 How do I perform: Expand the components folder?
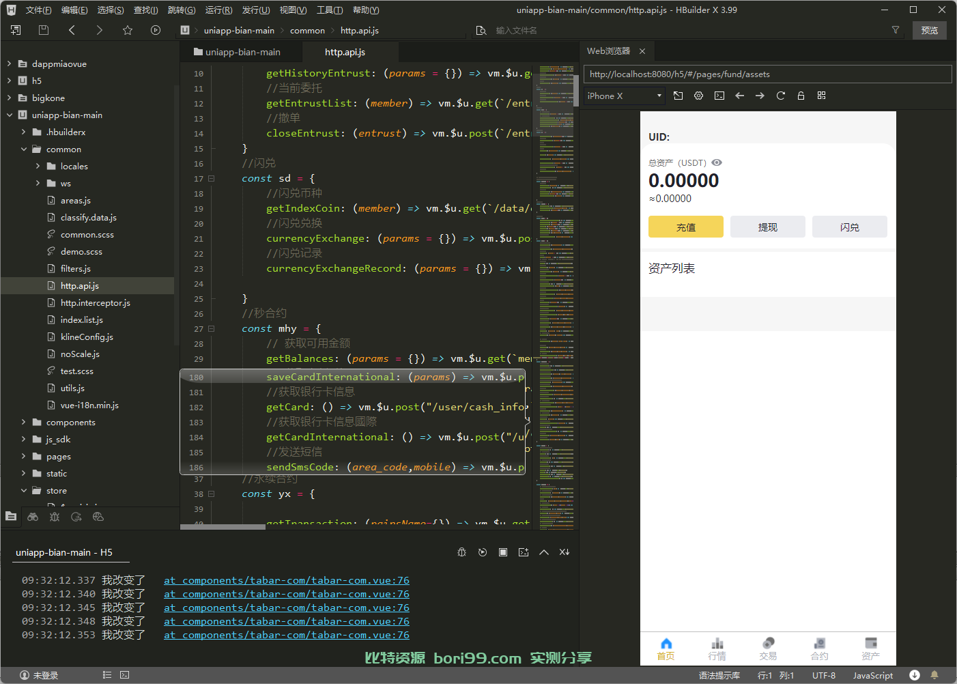point(23,422)
